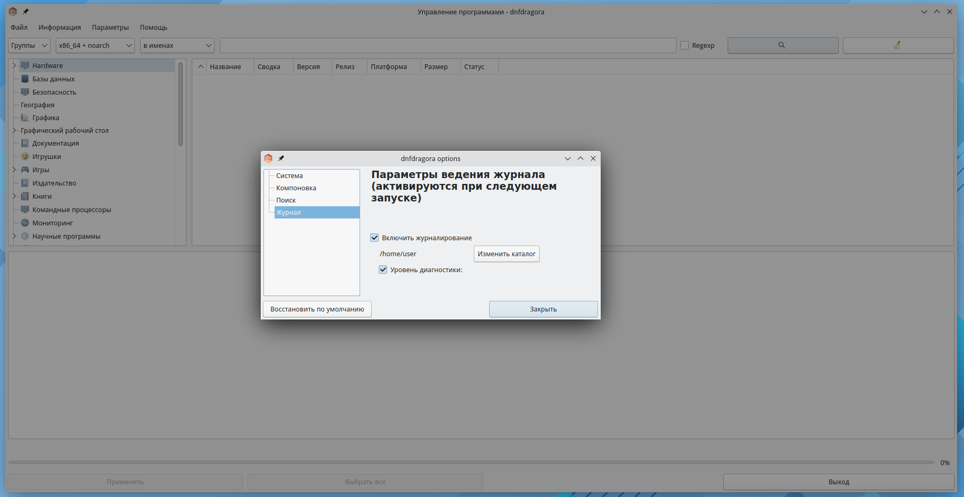Click the magnifier search button
The height and width of the screenshot is (497, 964).
pos(782,45)
